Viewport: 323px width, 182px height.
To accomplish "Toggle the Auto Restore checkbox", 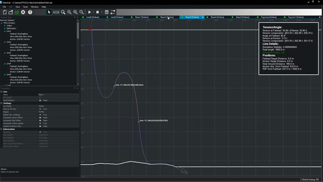I will coord(40,100).
